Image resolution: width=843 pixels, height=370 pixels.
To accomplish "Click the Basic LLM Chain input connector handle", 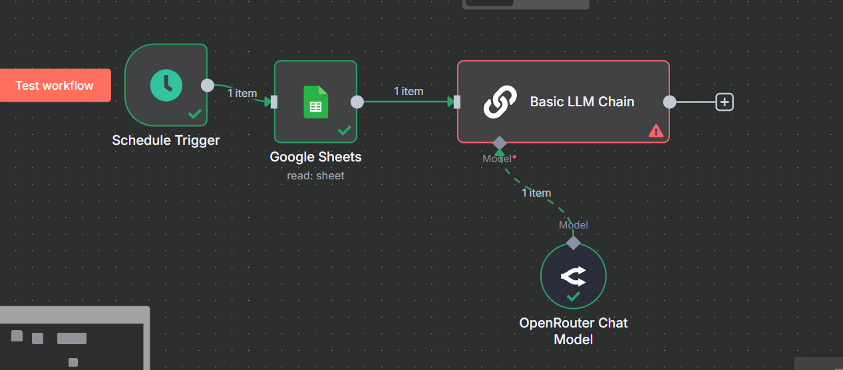I will coord(457,102).
